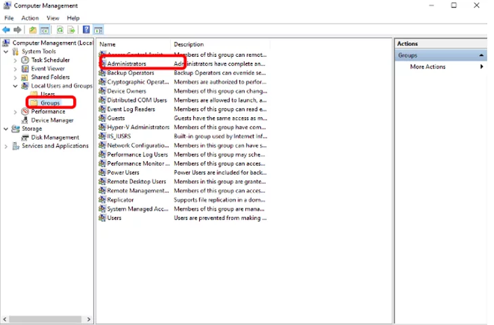Viewport: 494px width, 325px height.
Task: Select the Administrators group entry
Action: 126,64
